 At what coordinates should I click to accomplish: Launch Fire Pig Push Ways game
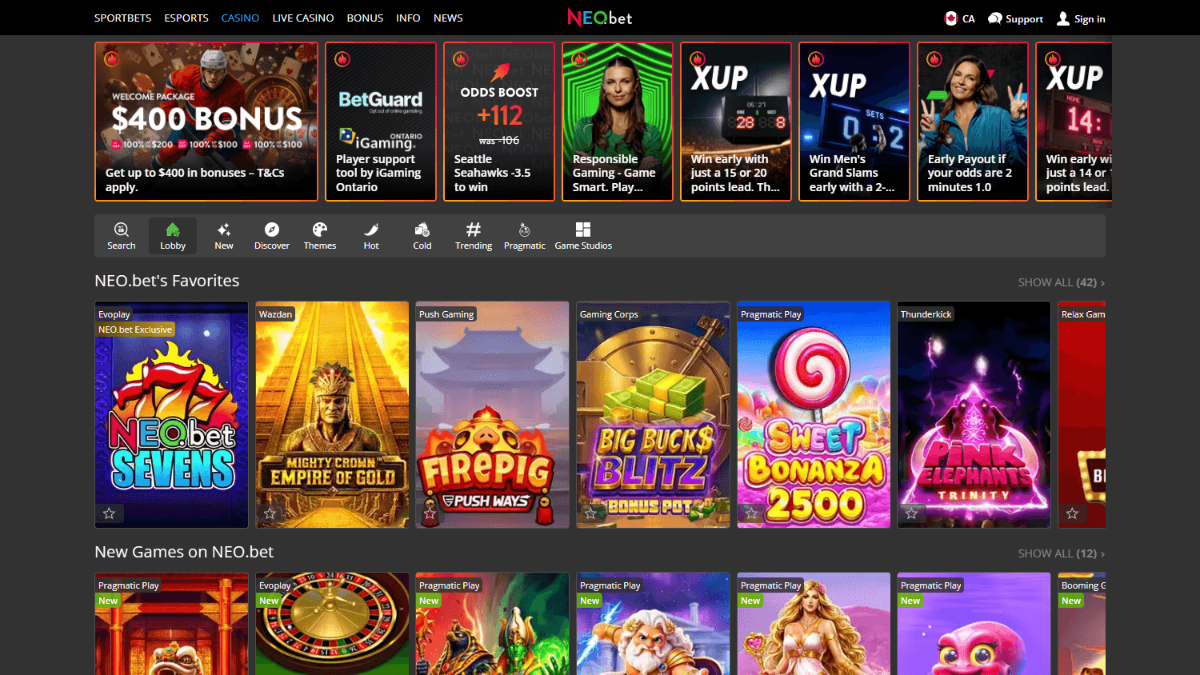pyautogui.click(x=492, y=414)
